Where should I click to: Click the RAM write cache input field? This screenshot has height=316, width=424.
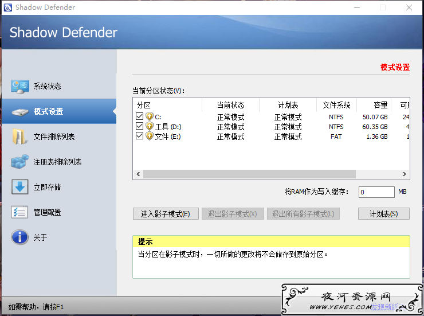[376, 192]
